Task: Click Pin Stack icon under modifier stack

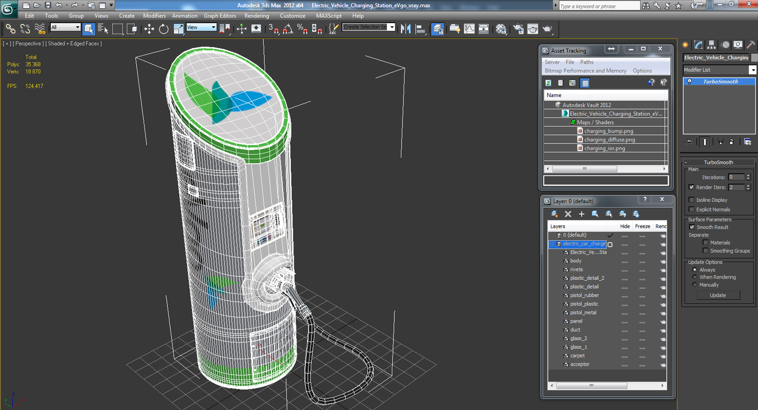Action: (x=689, y=141)
